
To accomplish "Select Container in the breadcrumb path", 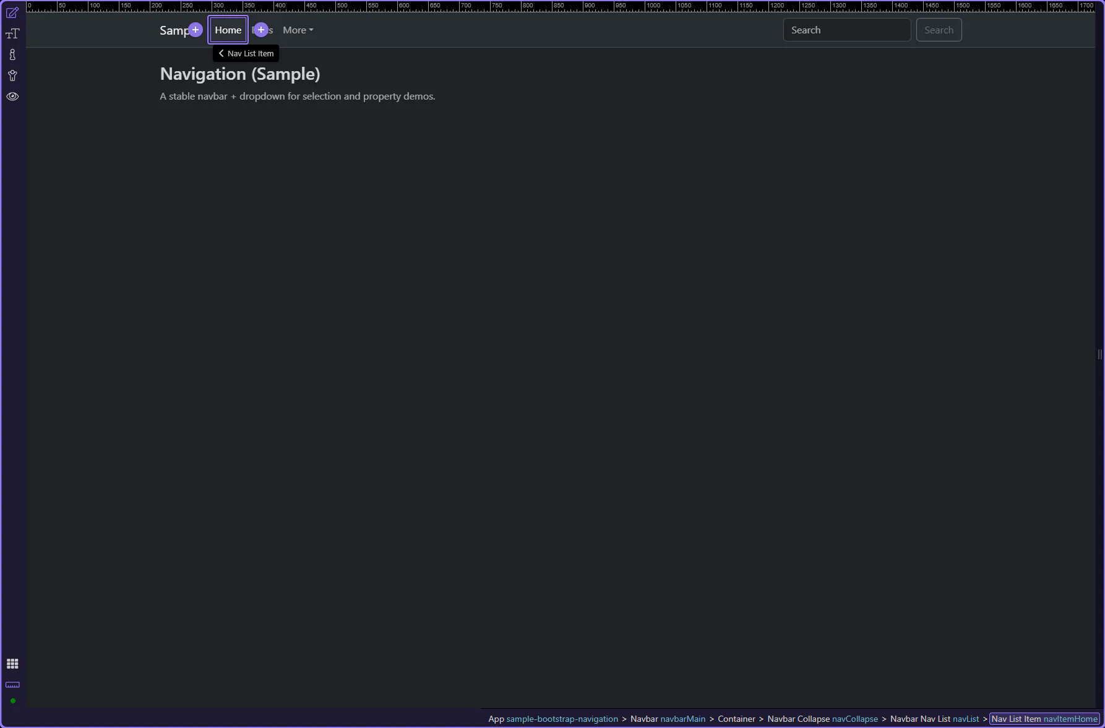I will 736,719.
